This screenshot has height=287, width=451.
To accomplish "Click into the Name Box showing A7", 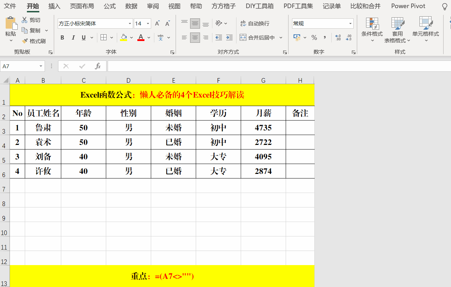I will click(19, 66).
